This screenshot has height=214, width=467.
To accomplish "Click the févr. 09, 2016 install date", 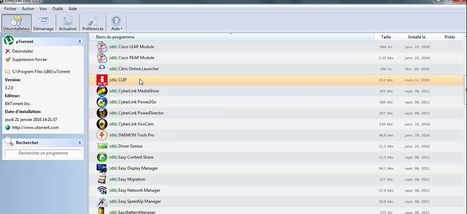I will pos(417,69).
